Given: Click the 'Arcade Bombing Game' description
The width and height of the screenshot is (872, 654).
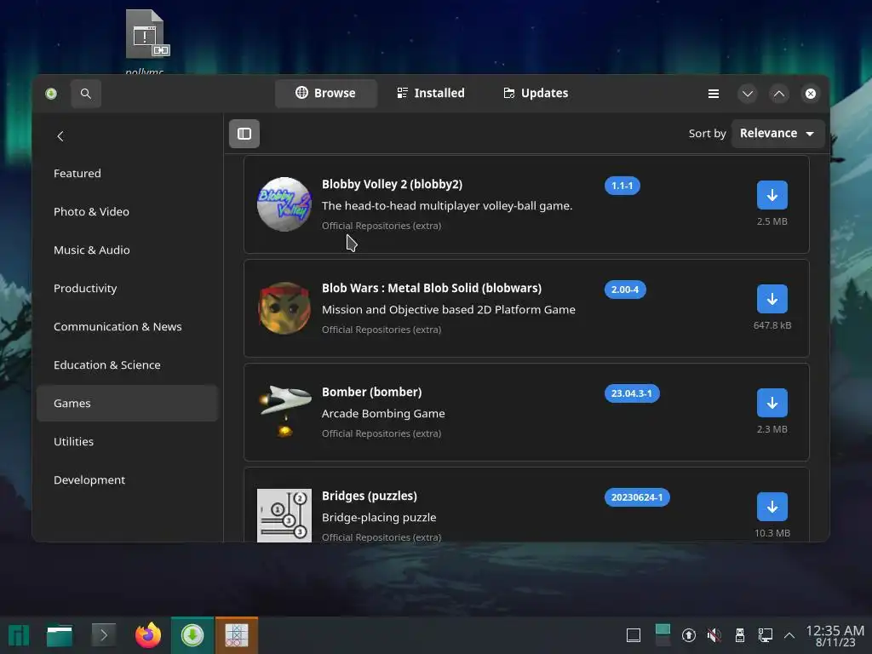Looking at the screenshot, I should pyautogui.click(x=383, y=414).
